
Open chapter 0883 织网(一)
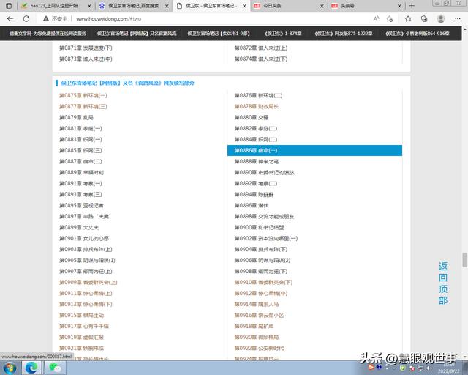[x=80, y=139]
